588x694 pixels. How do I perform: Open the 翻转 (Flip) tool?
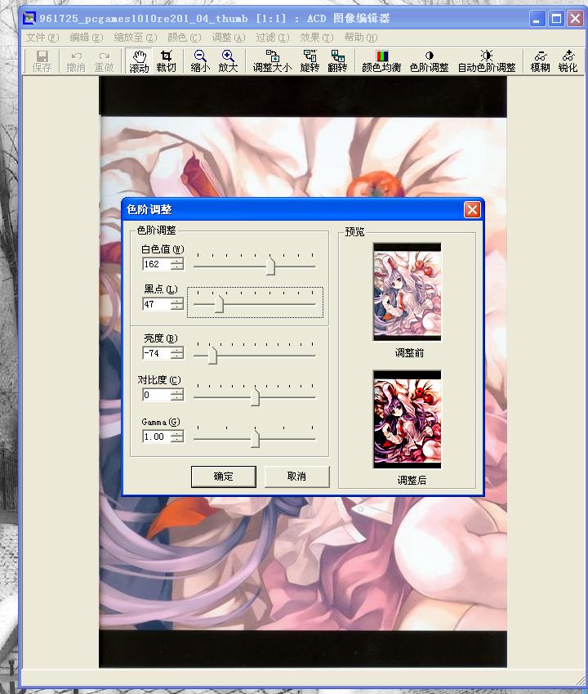coord(337,61)
